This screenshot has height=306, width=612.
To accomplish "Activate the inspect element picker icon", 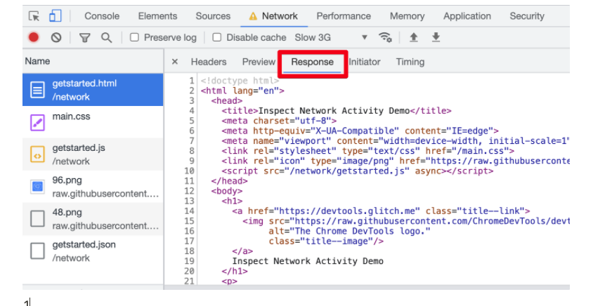I will 34,16.
